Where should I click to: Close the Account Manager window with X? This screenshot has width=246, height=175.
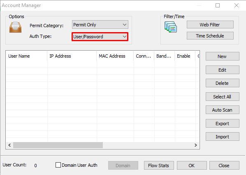237,5
